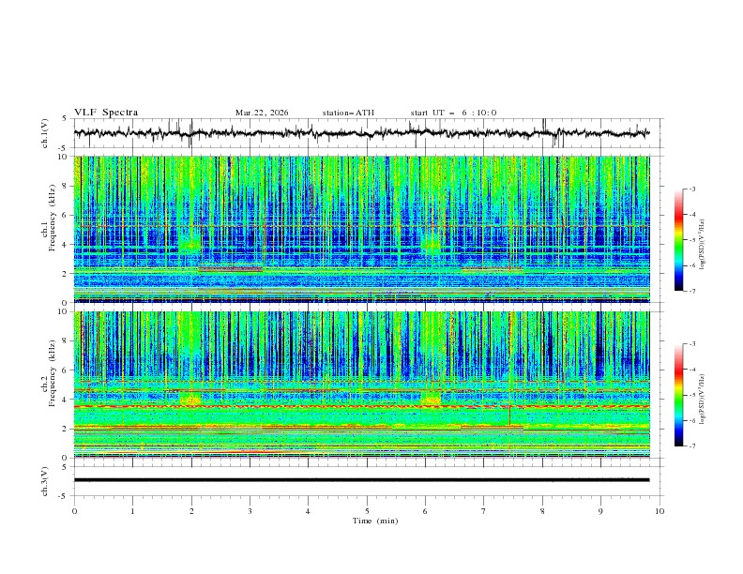Click the '-3' value on upper color bar
743x574 pixels.
(x=691, y=189)
